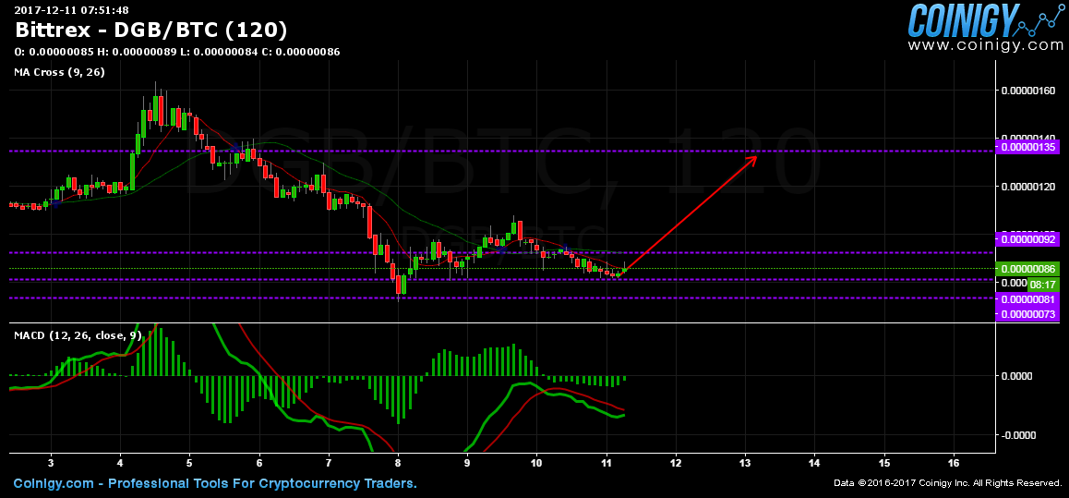Click the green 08:17 candle countdown tag

1043,284
